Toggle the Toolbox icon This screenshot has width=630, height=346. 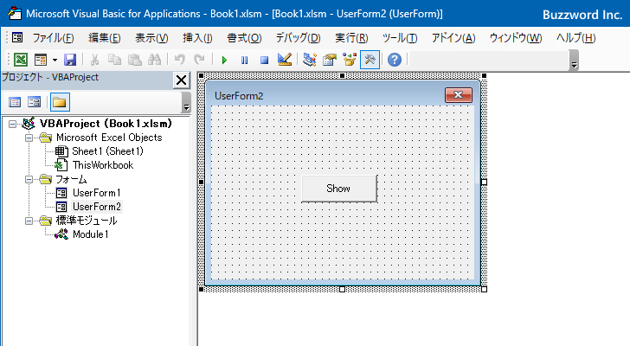point(370,60)
